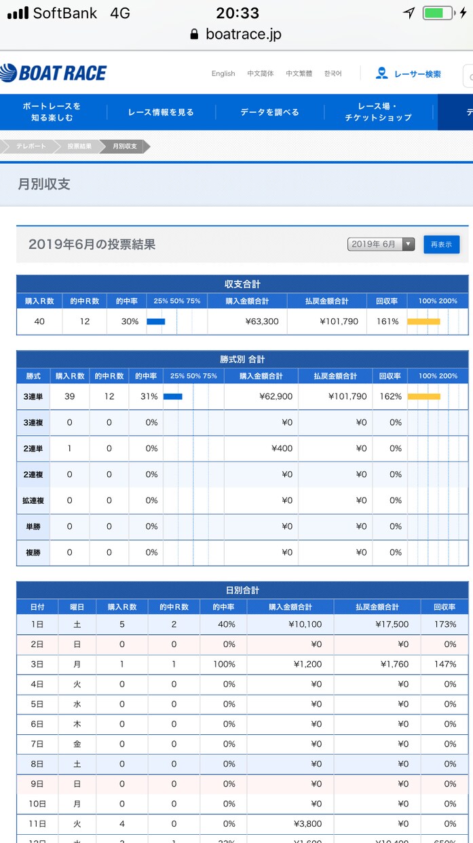This screenshot has height=843, width=473.
Task: Tap the SoftBank signal strength bars
Action: point(18,13)
